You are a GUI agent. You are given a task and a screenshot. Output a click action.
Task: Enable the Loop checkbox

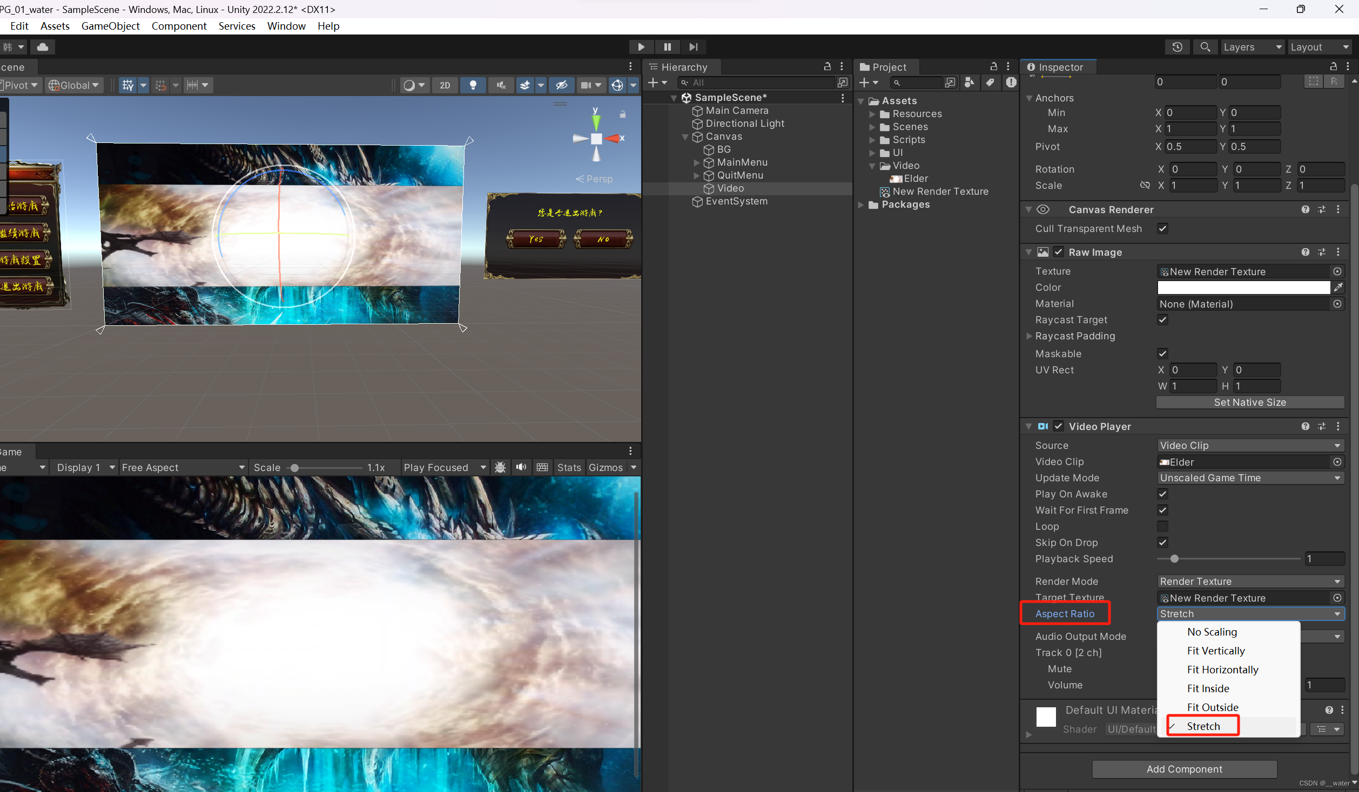tap(1163, 527)
